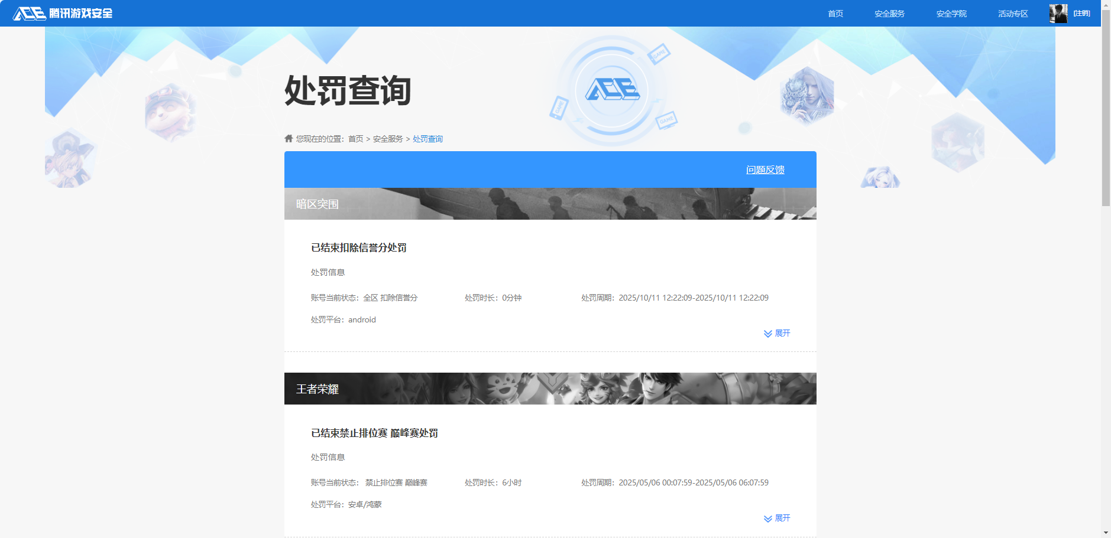Expand the 暗区突围 punishment details

(777, 333)
